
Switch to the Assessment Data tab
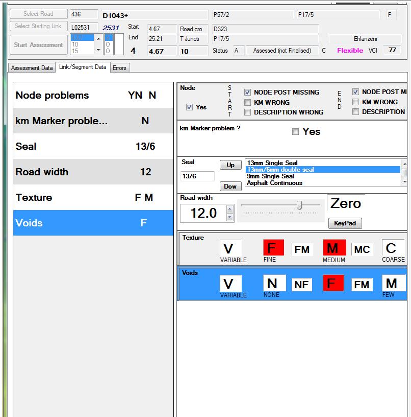32,68
